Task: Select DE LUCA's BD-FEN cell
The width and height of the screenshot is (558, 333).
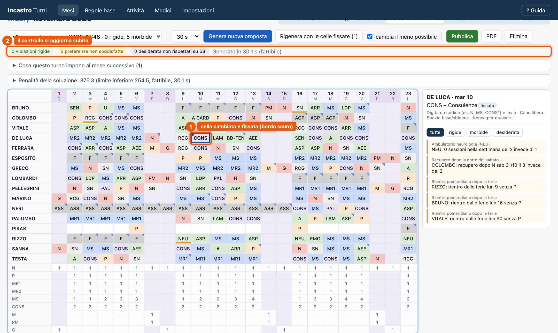Action: pyautogui.click(x=235, y=138)
